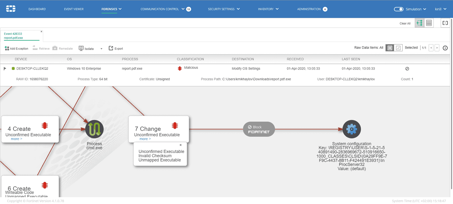Open the Dashboard menu item
Viewport: 453px width, 204px height.
(37, 9)
